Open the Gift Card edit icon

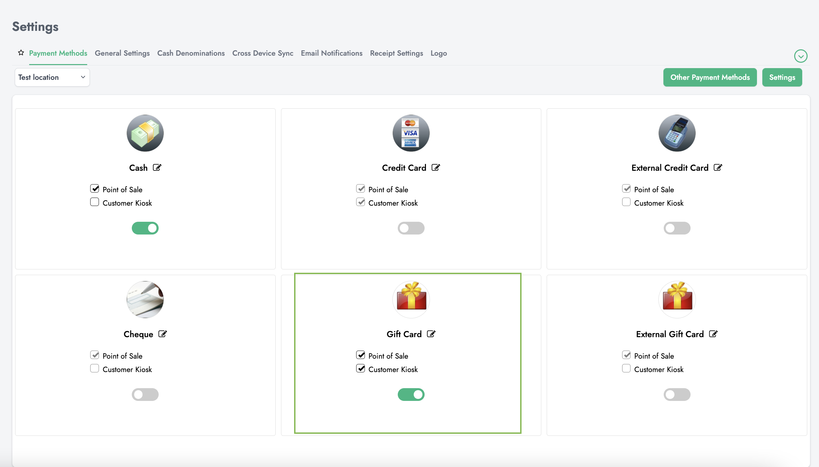point(431,334)
